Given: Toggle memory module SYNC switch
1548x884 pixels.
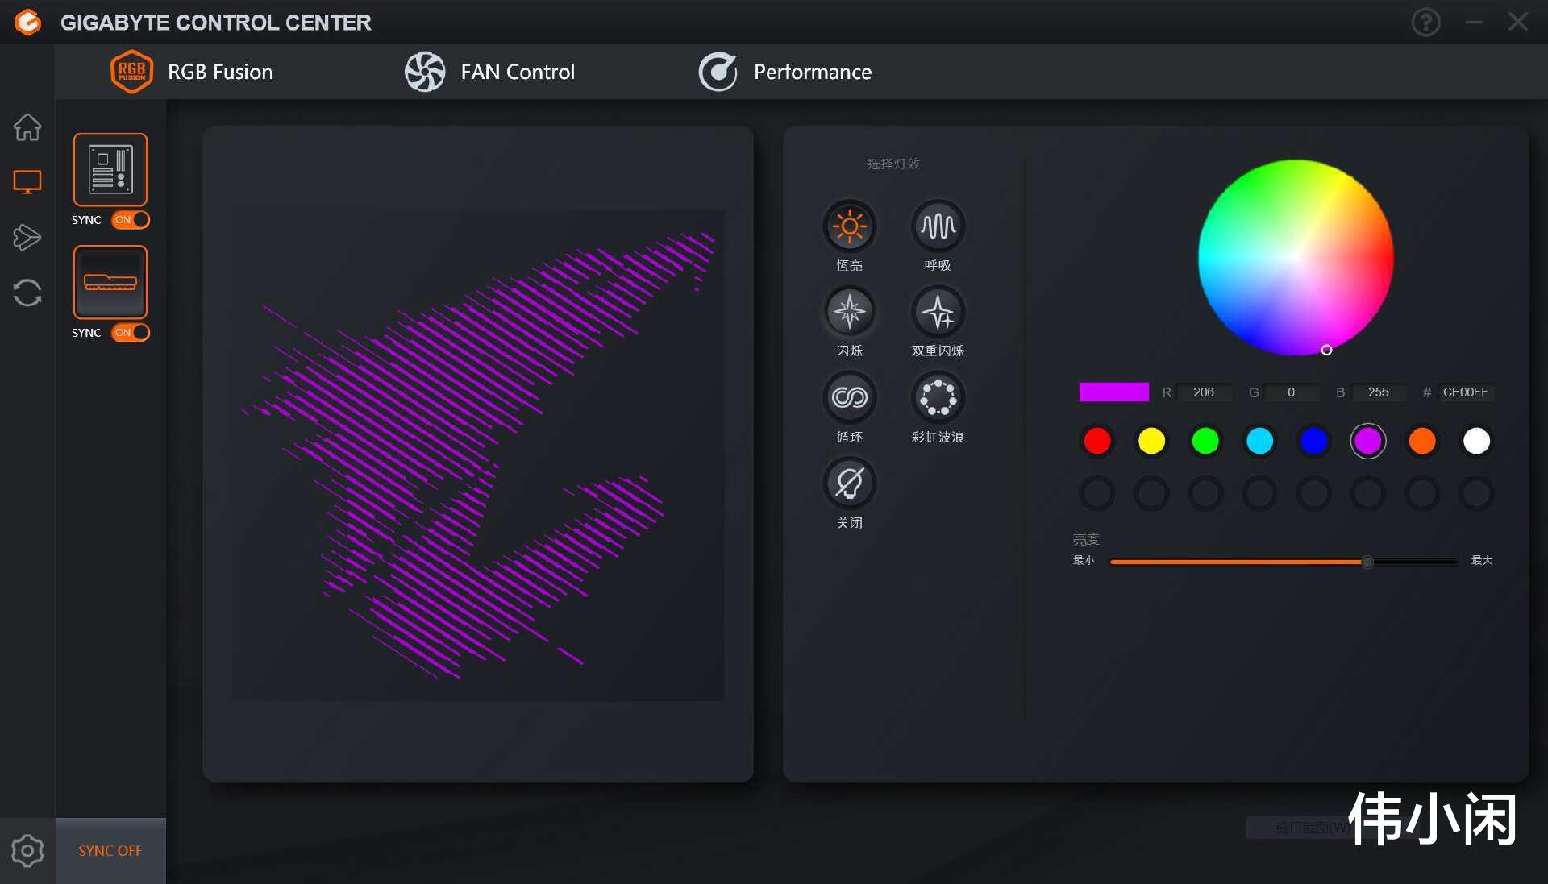Looking at the screenshot, I should coord(131,332).
